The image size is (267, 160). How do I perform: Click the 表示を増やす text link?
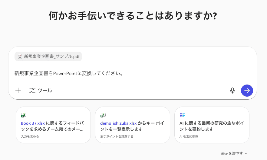[232, 153]
